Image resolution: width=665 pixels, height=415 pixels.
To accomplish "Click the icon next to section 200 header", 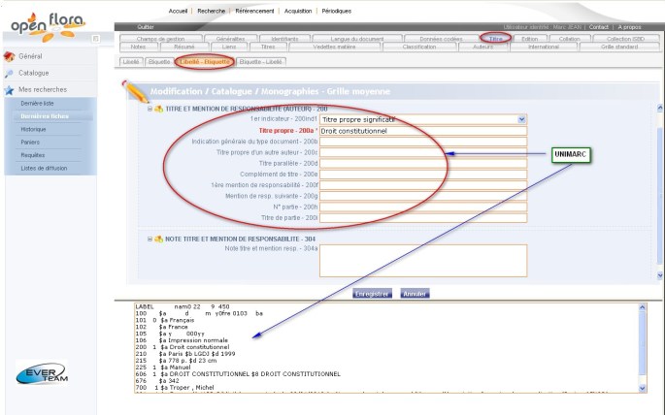I will 157,109.
